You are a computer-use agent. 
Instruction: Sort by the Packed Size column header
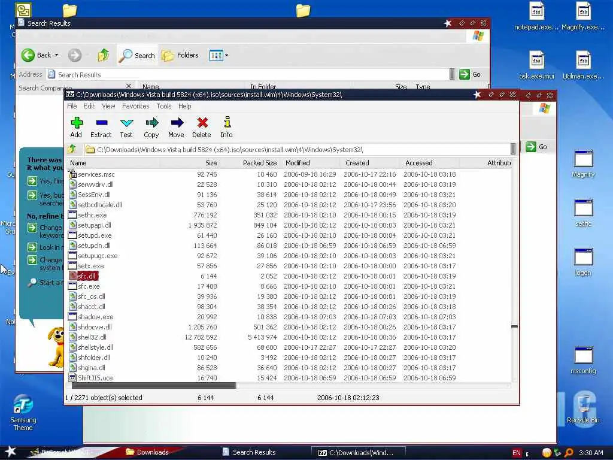(250, 163)
